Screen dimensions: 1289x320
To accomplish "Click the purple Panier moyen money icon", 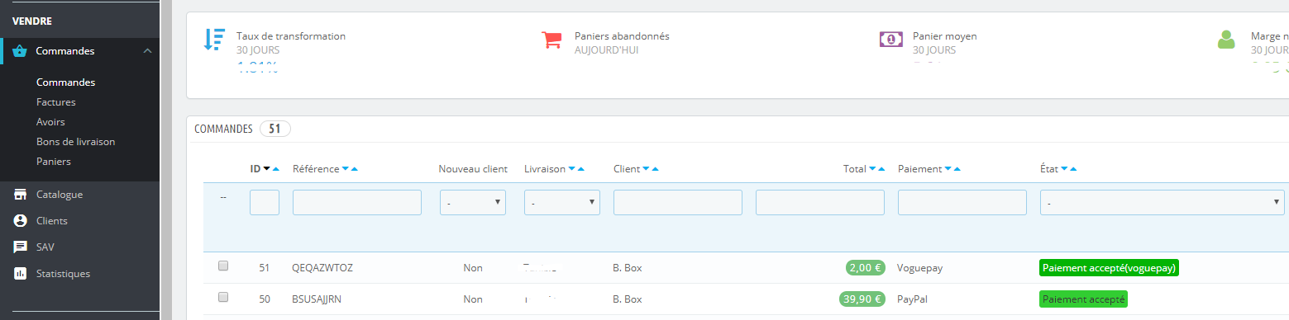I will pyautogui.click(x=890, y=40).
